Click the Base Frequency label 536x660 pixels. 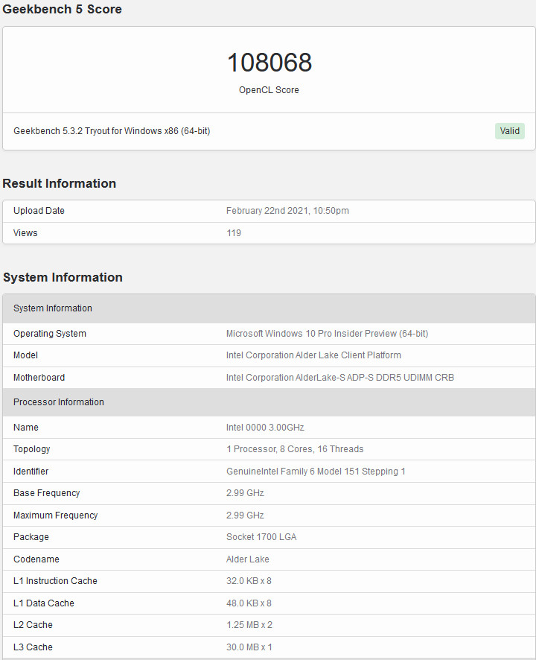[47, 493]
